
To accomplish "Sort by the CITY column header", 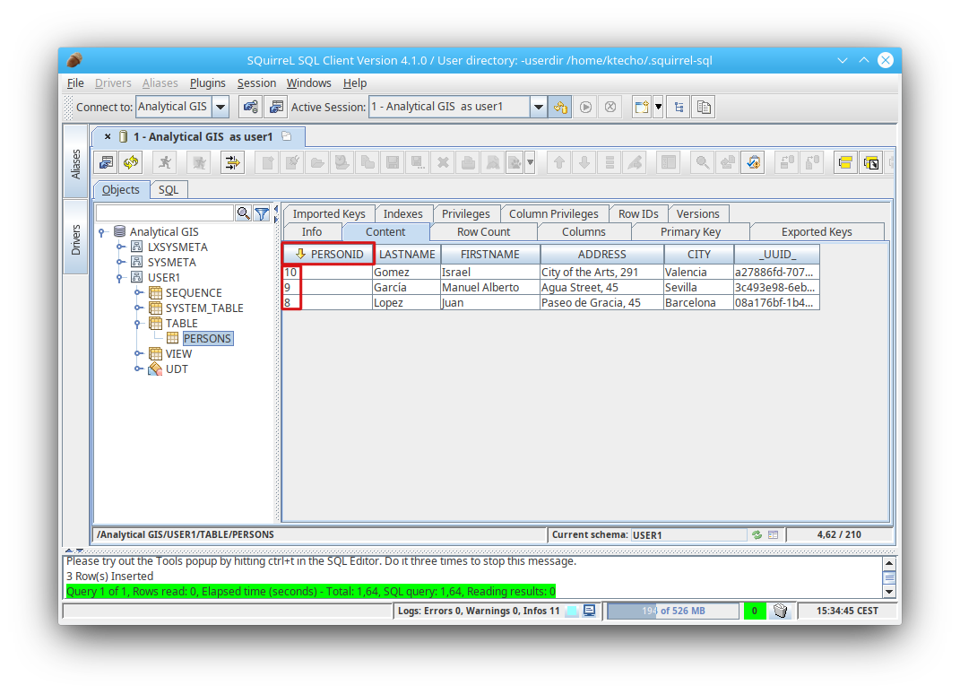I will (698, 255).
